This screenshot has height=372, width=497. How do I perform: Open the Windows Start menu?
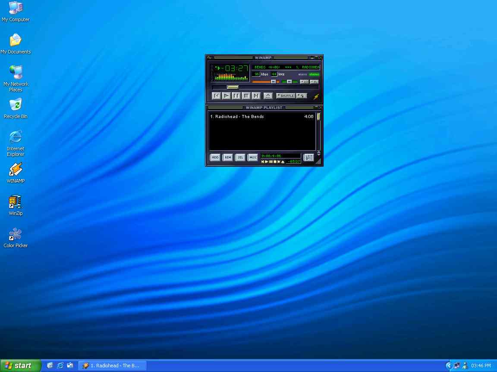pos(20,366)
